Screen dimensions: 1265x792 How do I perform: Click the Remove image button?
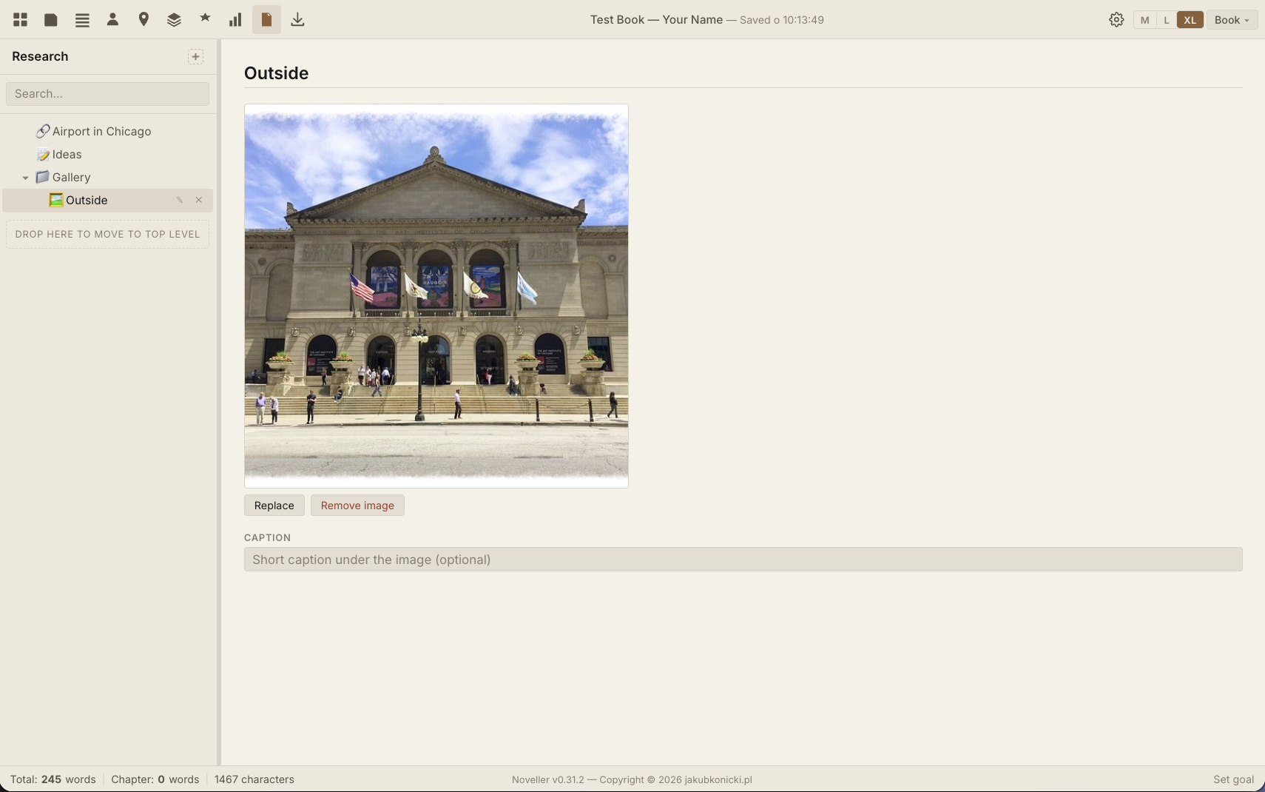[357, 506]
